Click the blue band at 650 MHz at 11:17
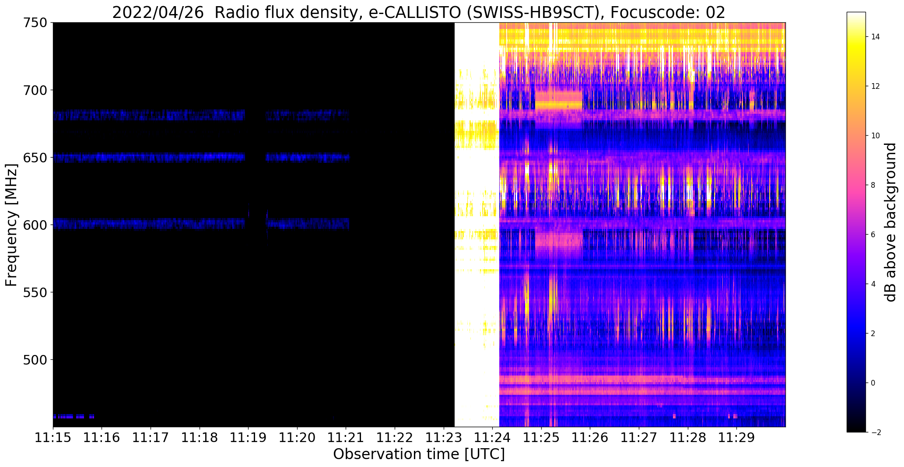Screen dimensions: 904x467 click(149, 158)
